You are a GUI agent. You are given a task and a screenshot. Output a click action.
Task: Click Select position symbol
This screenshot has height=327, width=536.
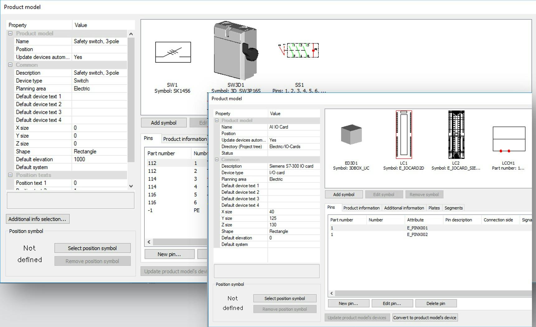point(284,298)
